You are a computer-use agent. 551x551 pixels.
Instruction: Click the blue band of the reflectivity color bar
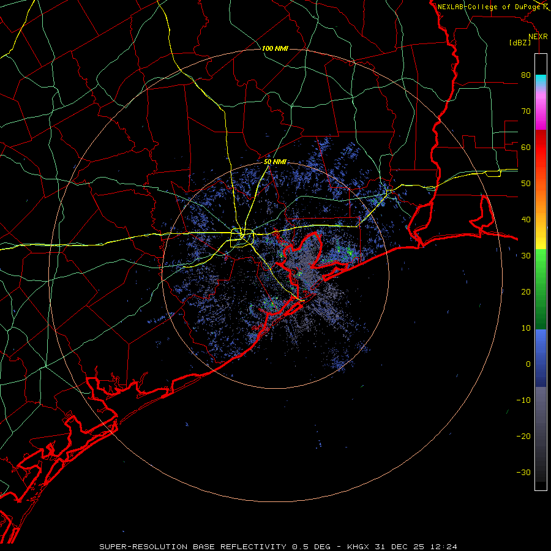click(541, 358)
